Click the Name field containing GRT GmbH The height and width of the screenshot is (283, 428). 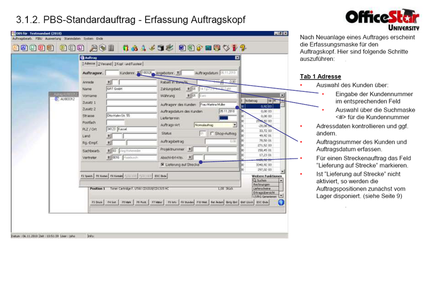coord(132,89)
